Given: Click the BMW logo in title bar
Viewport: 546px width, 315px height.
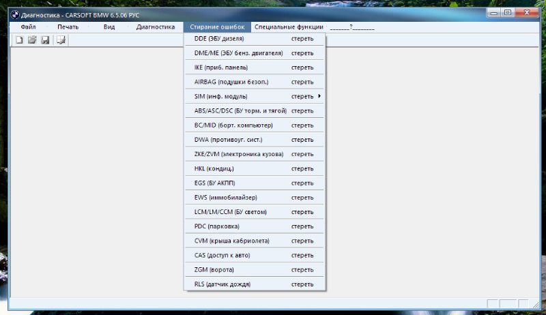Looking at the screenshot, I should 15,15.
